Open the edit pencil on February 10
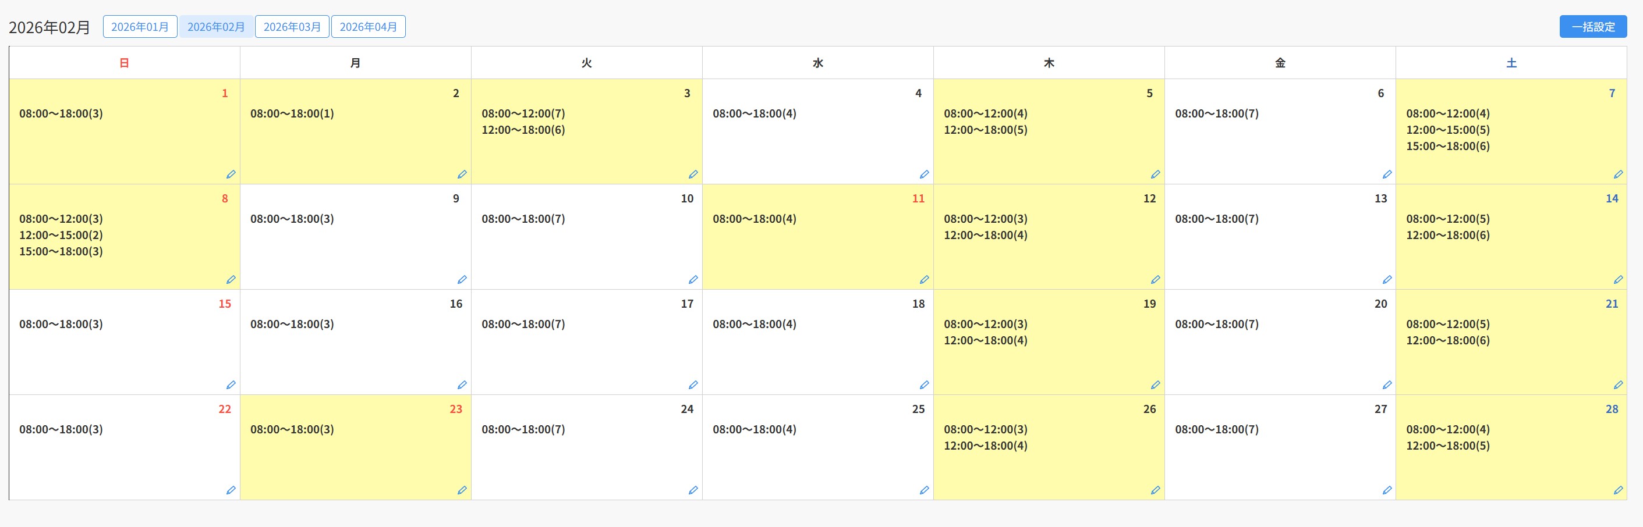1643x527 pixels. click(x=693, y=279)
